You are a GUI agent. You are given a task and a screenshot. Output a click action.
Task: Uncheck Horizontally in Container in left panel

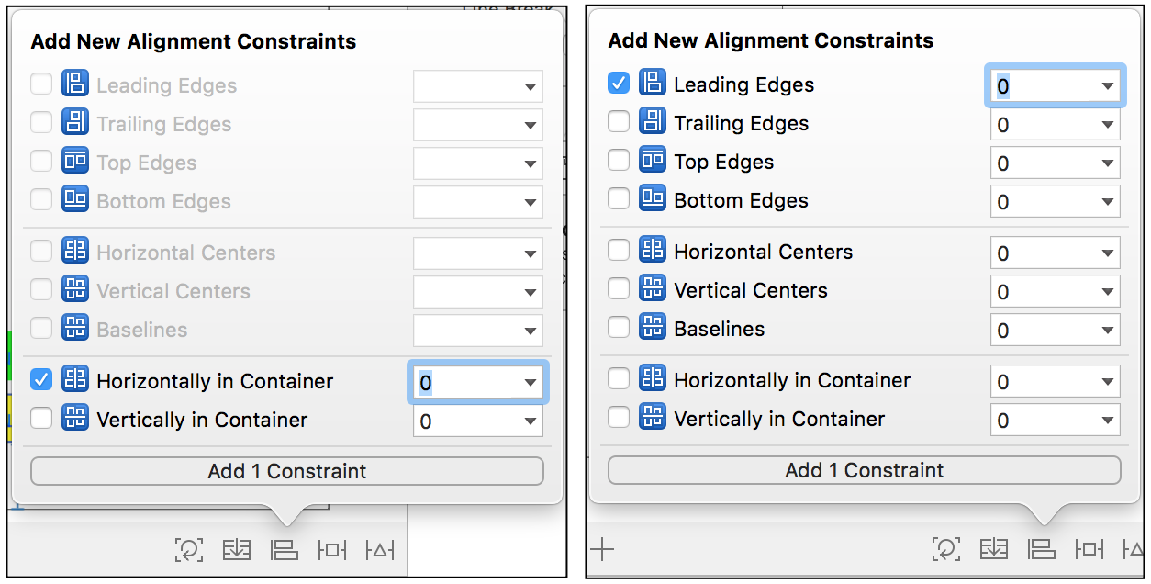point(41,379)
